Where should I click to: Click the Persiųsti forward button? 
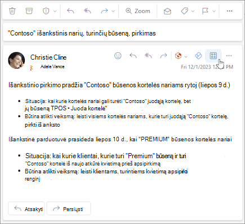[x=69, y=208]
